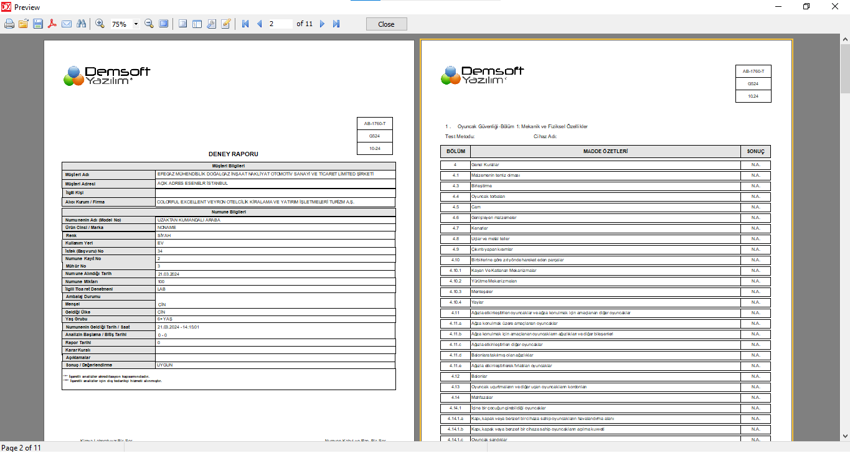This screenshot has height=453, width=850.
Task: Click the scrollbar up arrow
Action: (845, 40)
